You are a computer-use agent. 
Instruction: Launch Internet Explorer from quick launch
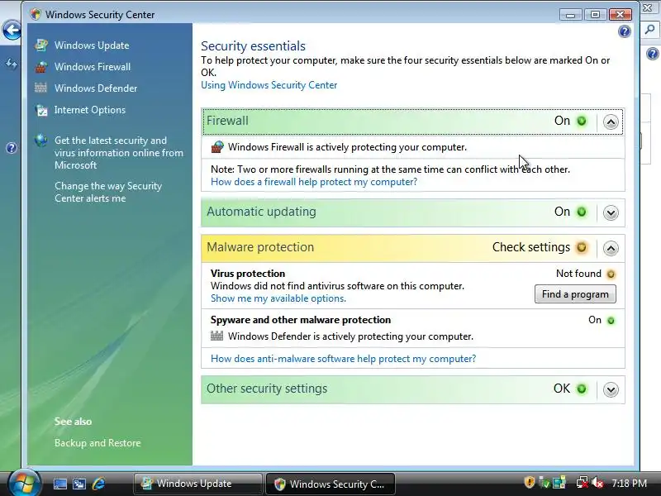(x=98, y=484)
